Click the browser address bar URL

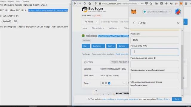(x=121, y=4)
